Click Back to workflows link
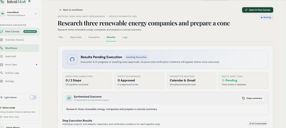The width and height of the screenshot is (286, 128). 71,10
